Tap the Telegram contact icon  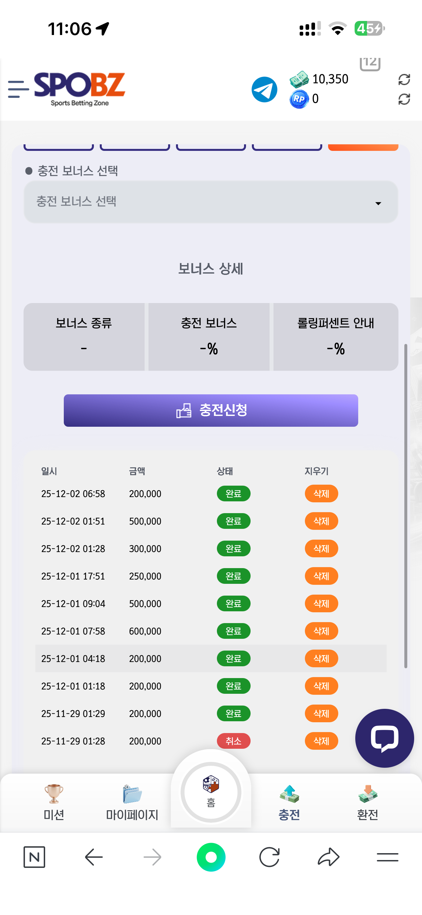tap(264, 90)
